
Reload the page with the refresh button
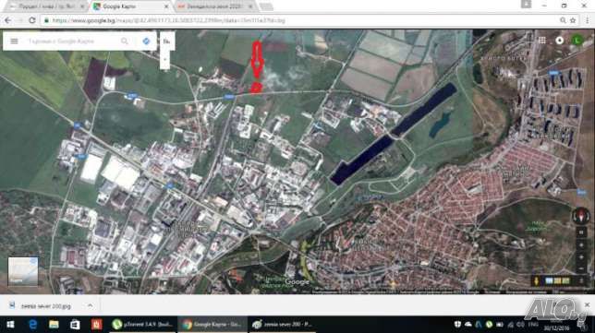tap(32, 20)
